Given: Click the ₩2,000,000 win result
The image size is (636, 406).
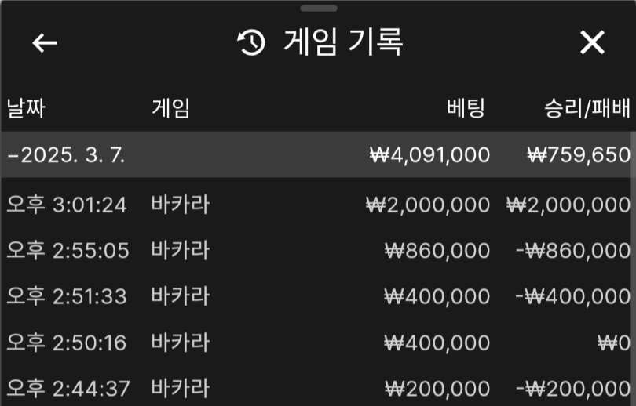Looking at the screenshot, I should (568, 205).
